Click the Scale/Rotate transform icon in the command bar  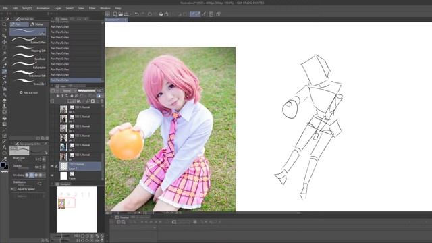167,14
